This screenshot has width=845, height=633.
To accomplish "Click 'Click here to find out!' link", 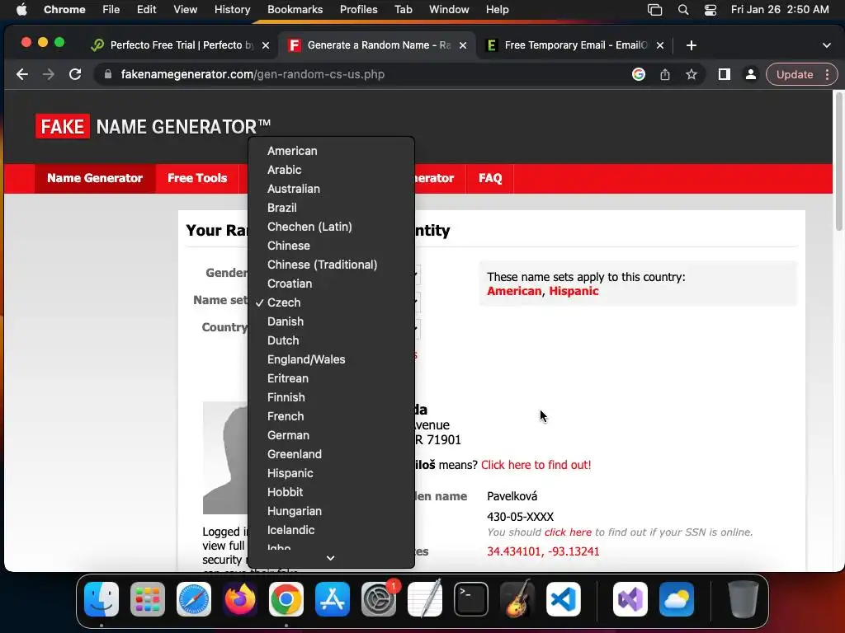I will 536,465.
